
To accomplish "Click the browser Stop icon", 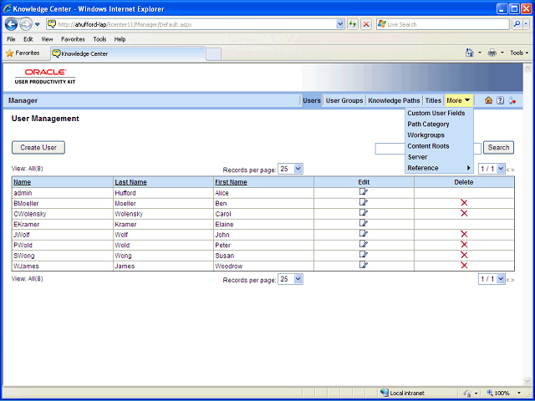I will pos(366,24).
